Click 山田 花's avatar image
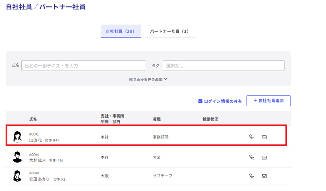Viewport: 326px width, 191px height. [x=18, y=137]
